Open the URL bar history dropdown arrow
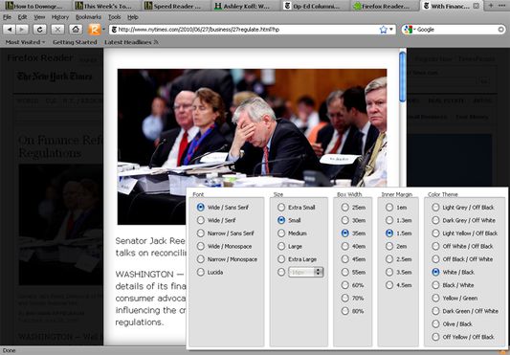The width and height of the screenshot is (510, 355). [391, 30]
